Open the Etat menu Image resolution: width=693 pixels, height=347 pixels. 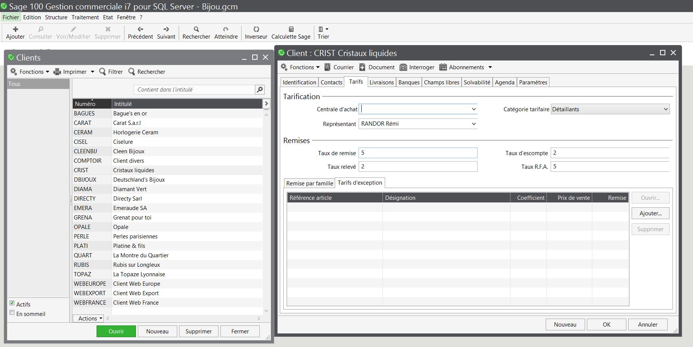108,17
